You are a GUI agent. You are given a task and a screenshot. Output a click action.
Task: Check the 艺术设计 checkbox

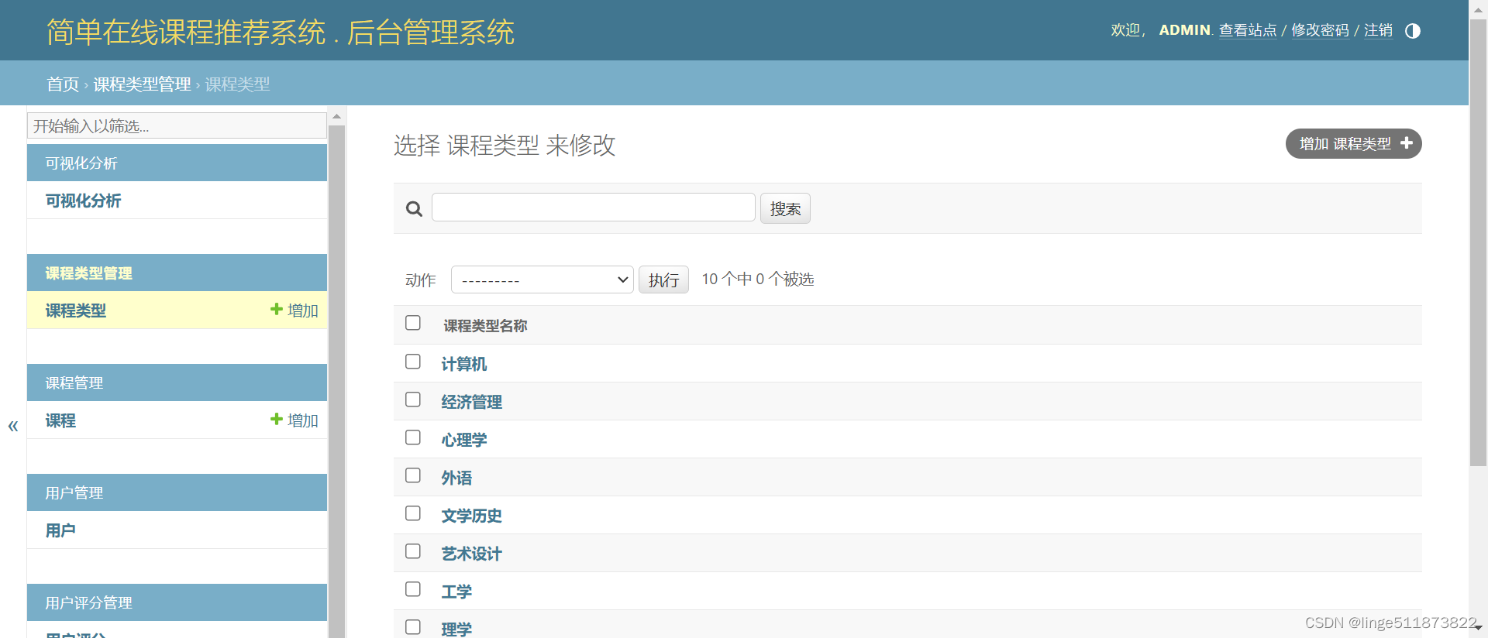point(413,551)
